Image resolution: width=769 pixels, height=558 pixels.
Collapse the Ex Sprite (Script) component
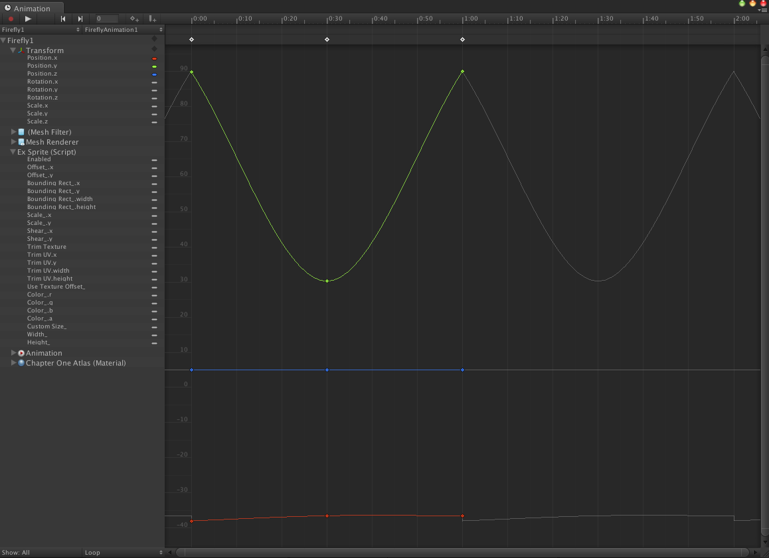pyautogui.click(x=13, y=152)
